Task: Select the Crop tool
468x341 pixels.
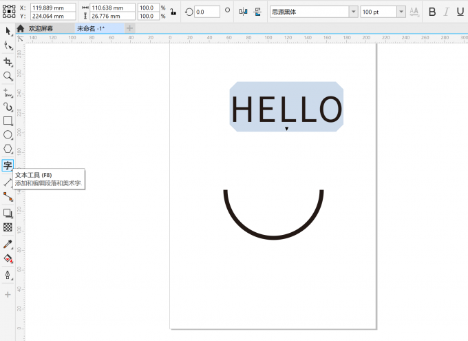Action: pos(8,62)
